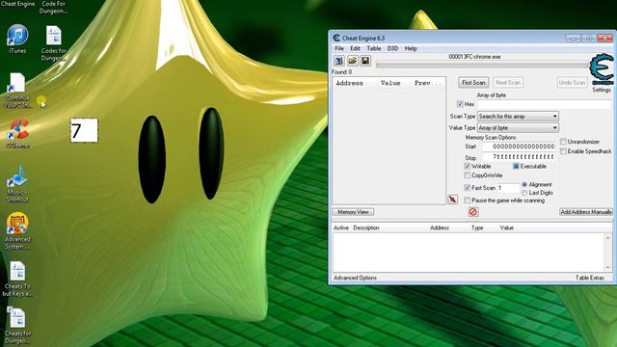Toggle the Writable checkbox
This screenshot has height=347, width=617.
(467, 166)
